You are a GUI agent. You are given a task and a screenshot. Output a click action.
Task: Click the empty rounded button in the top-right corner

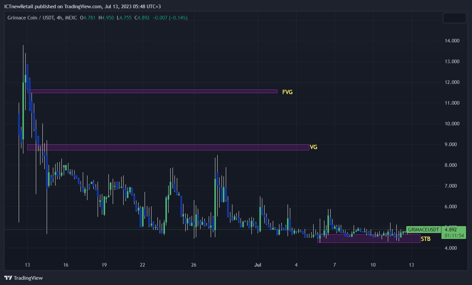[x=454, y=18]
